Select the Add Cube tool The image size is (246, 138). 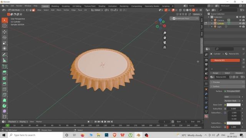4,66
